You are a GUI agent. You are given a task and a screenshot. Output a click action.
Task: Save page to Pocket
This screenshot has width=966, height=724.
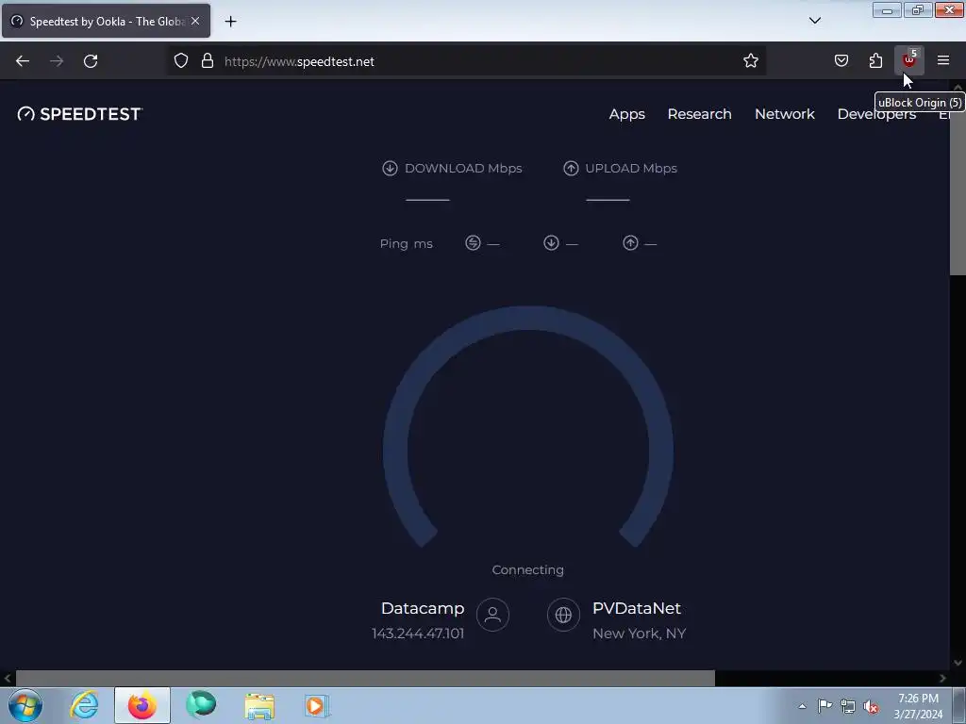click(x=841, y=60)
